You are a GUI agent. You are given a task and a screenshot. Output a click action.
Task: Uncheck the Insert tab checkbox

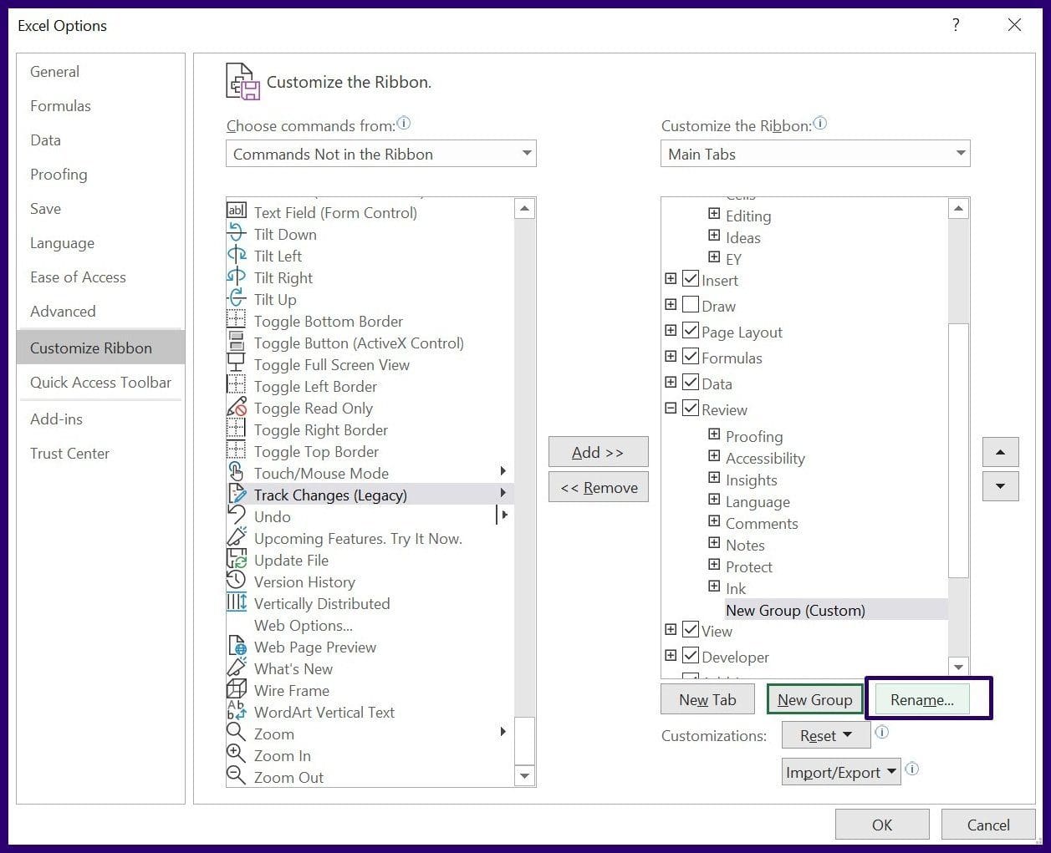(x=691, y=279)
